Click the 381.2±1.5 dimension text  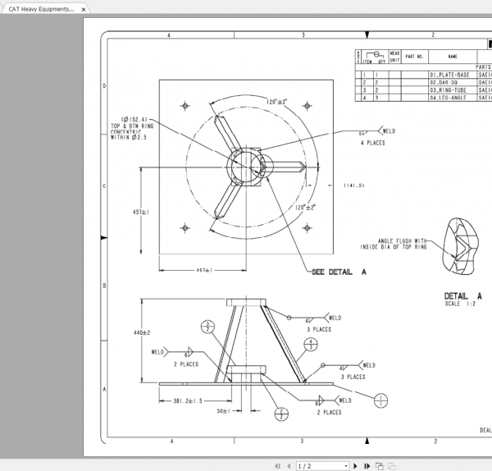coord(188,400)
